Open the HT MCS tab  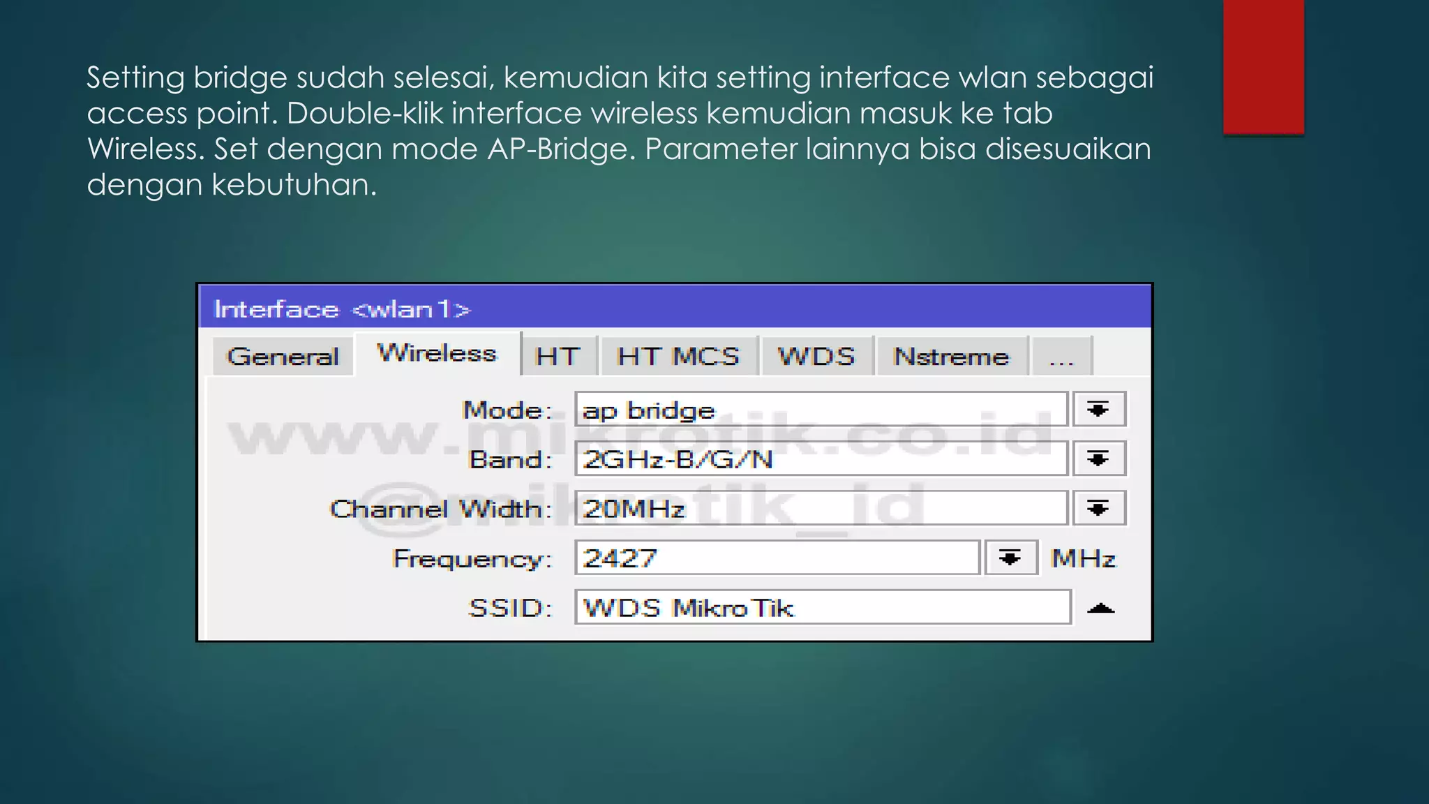pyautogui.click(x=678, y=356)
